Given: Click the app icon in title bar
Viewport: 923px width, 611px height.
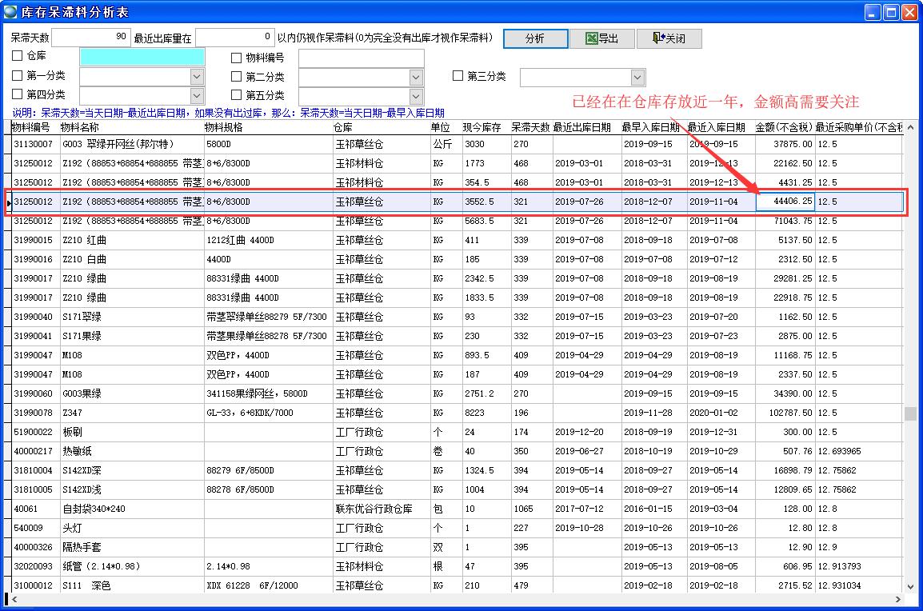Looking at the screenshot, I should click(x=11, y=12).
